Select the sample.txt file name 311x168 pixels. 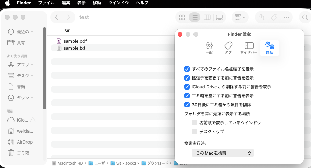click(x=74, y=48)
